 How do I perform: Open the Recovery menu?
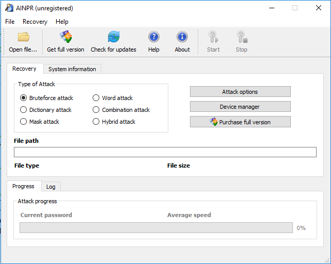(x=35, y=22)
